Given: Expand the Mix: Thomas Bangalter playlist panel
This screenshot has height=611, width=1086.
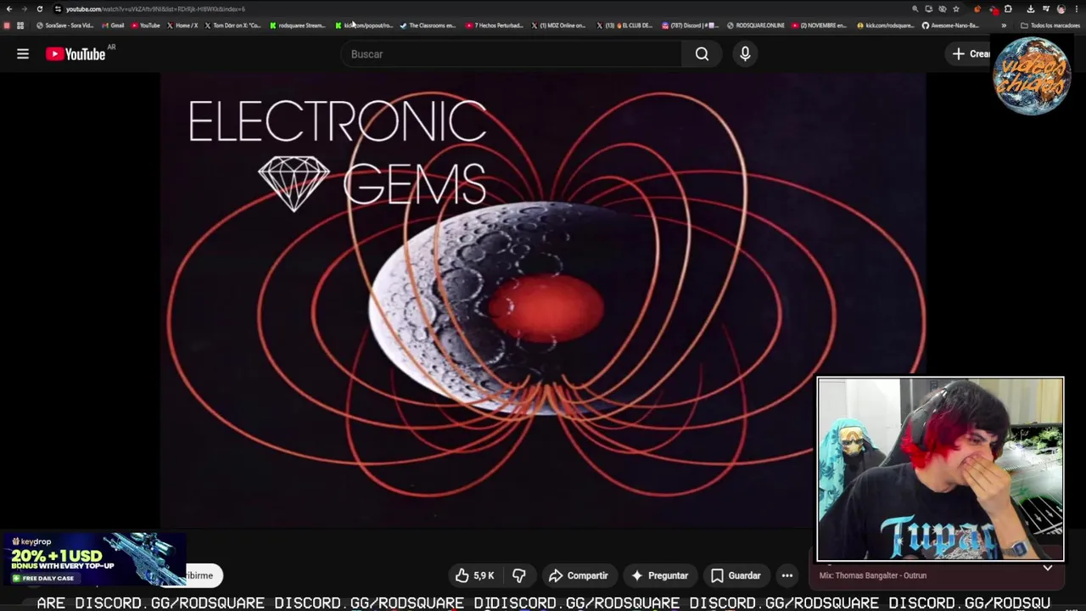Looking at the screenshot, I should [1048, 569].
